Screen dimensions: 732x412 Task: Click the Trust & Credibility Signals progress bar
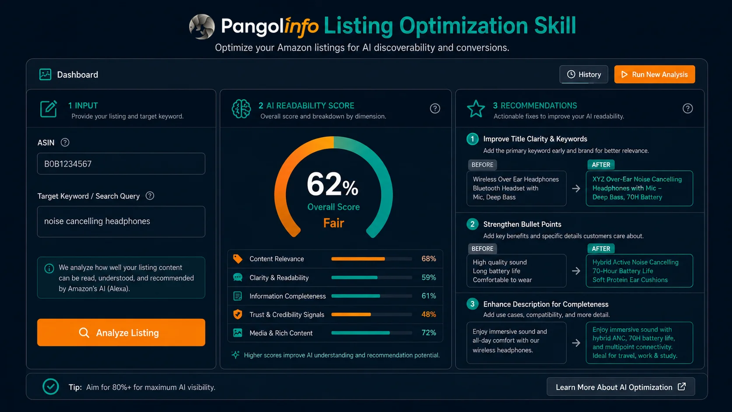click(x=372, y=314)
